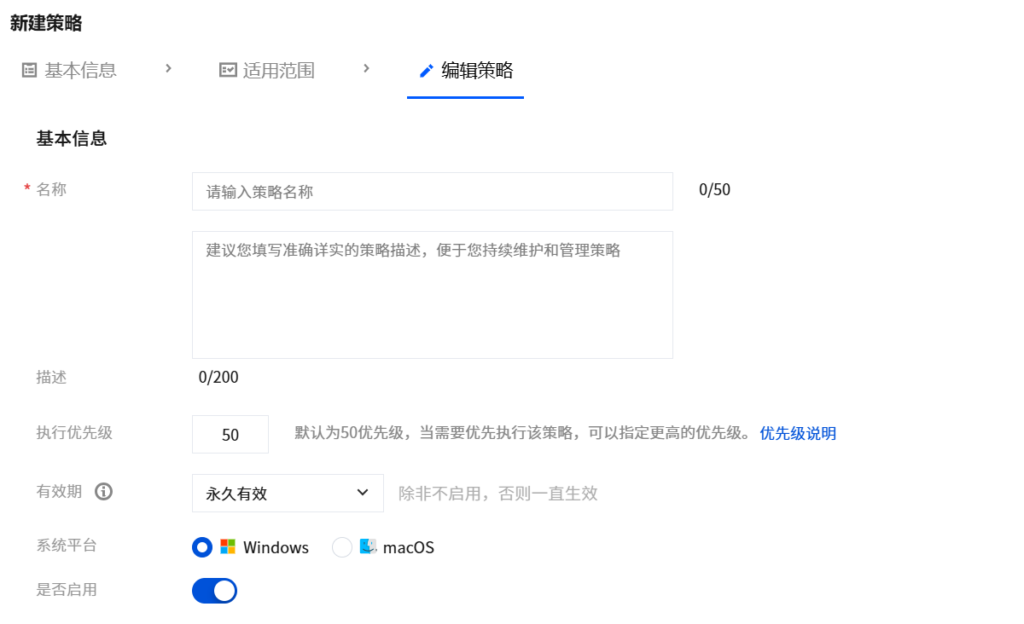Click the macOS Finder icon
The width and height of the screenshot is (1024, 624).
(368, 546)
